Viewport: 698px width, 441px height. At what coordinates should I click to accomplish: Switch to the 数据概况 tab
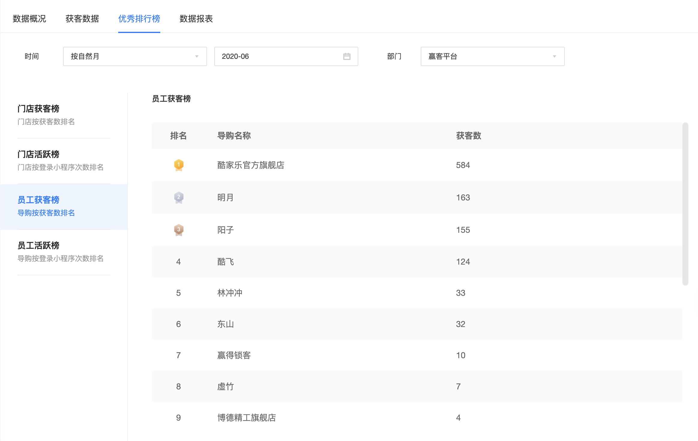click(x=29, y=19)
